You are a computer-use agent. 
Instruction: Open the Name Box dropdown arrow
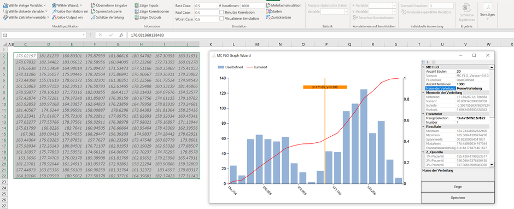point(84,35)
